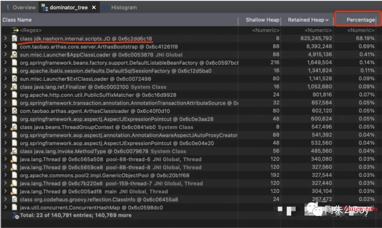Click the 825,245,792 retained heap value
The width and height of the screenshot is (382, 228).
coord(316,38)
